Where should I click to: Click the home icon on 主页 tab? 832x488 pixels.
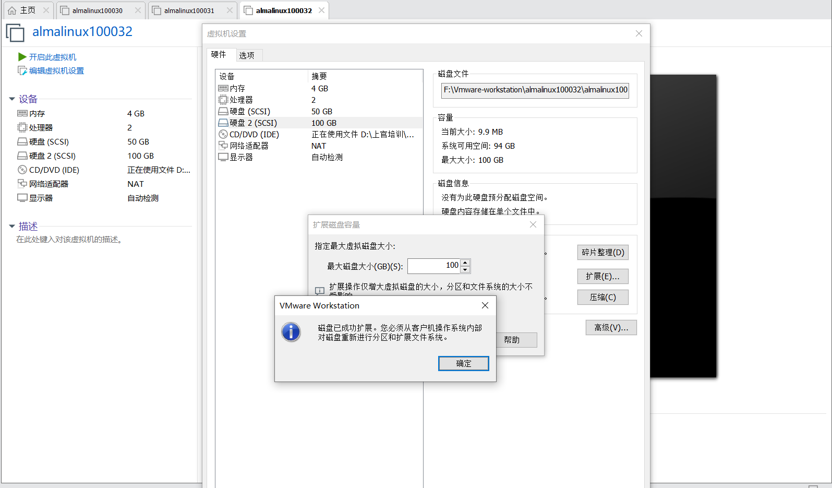coord(12,10)
